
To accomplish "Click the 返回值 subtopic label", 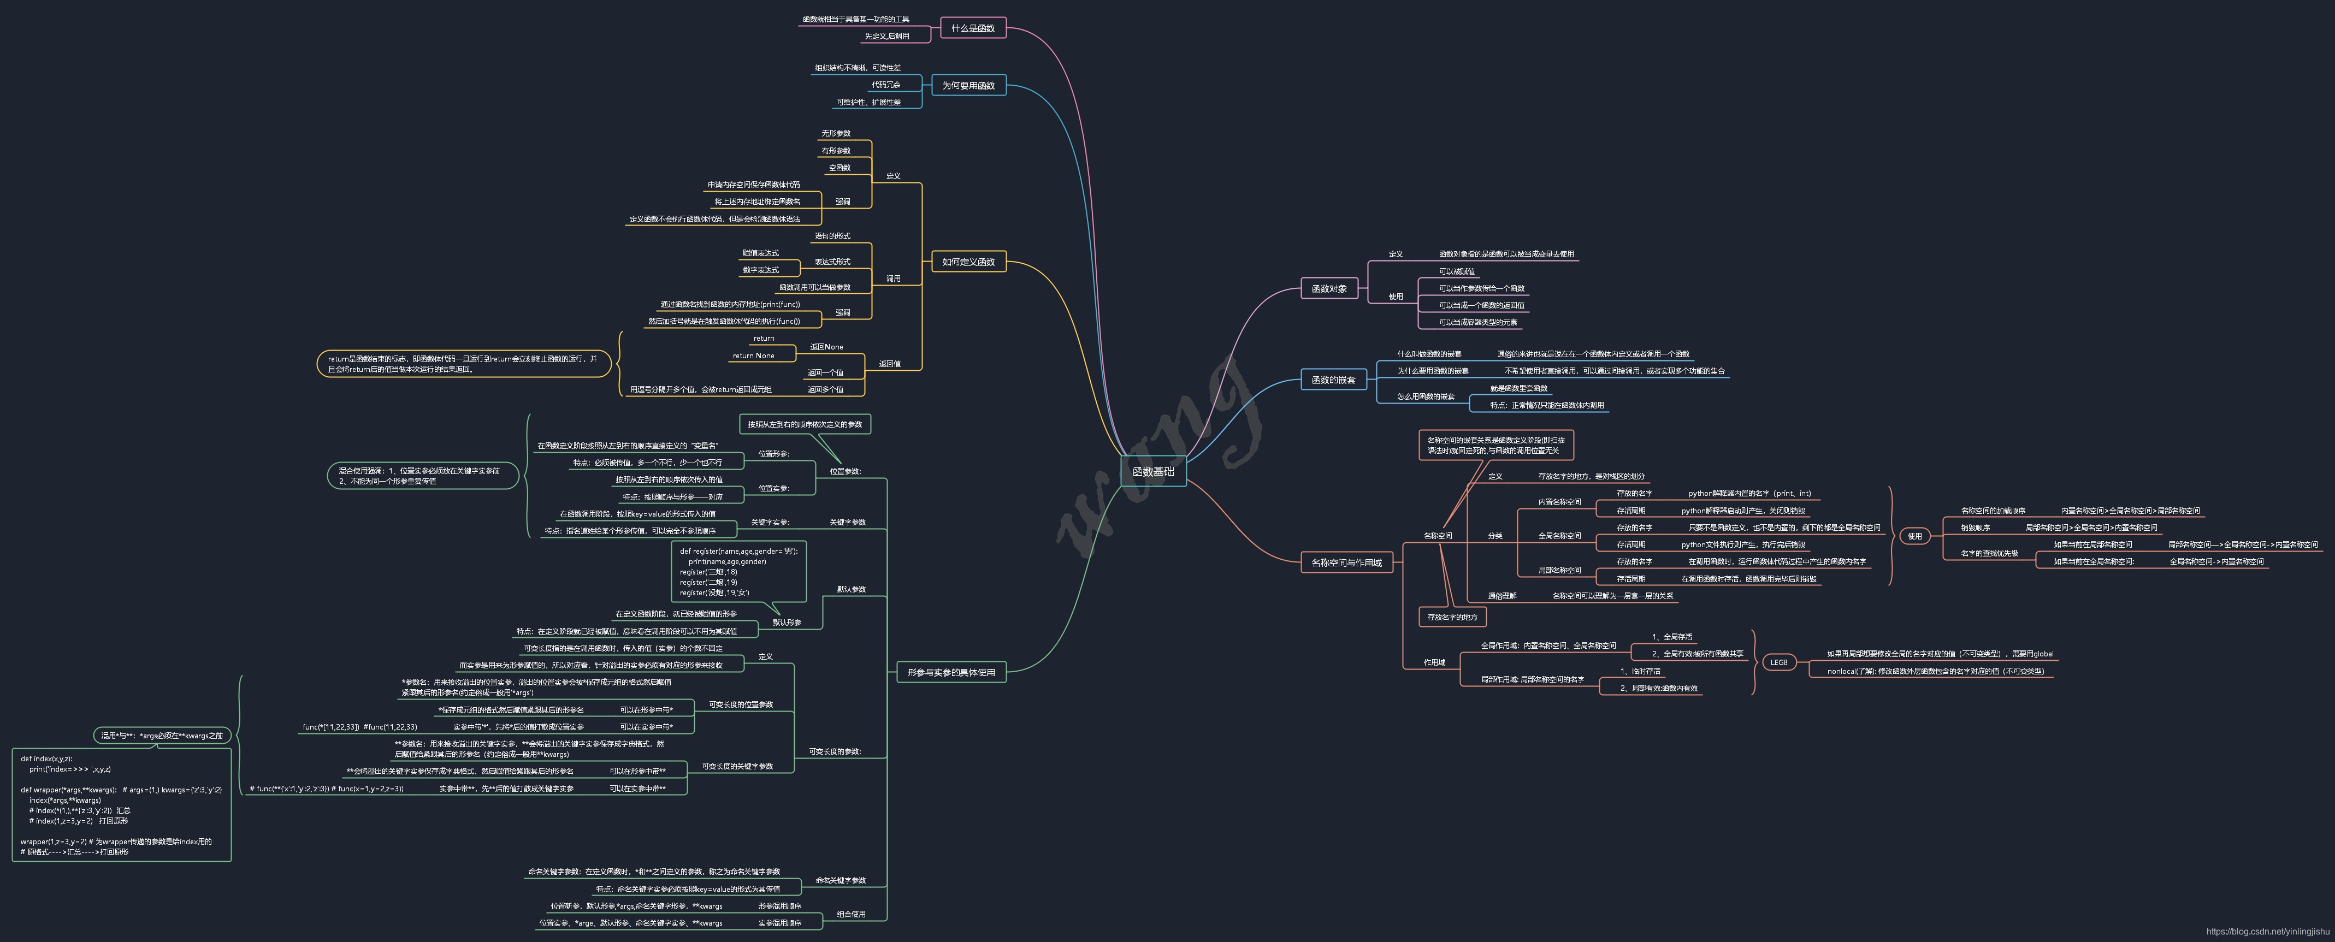I will (889, 364).
